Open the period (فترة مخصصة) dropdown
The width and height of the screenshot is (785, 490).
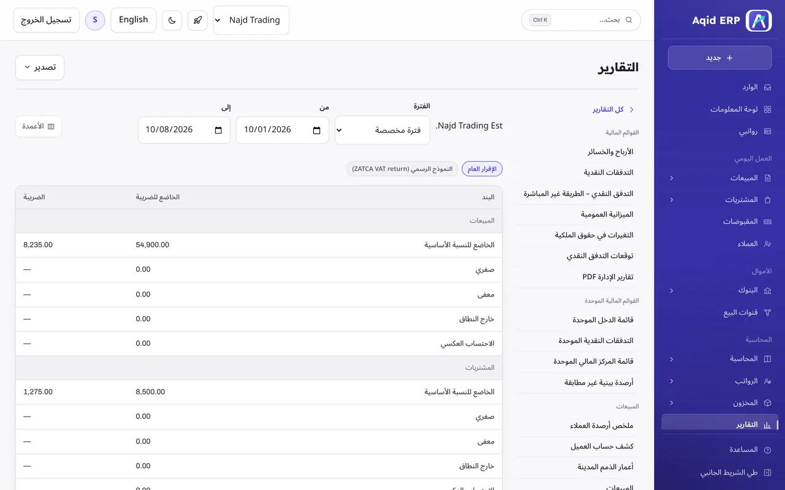tap(382, 130)
